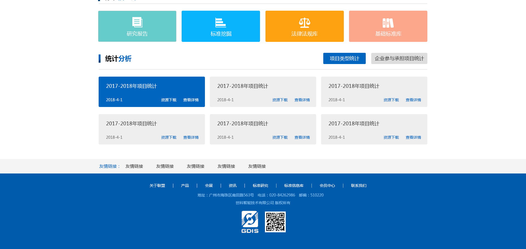Click the last 友情链接 item in row

tap(257, 166)
